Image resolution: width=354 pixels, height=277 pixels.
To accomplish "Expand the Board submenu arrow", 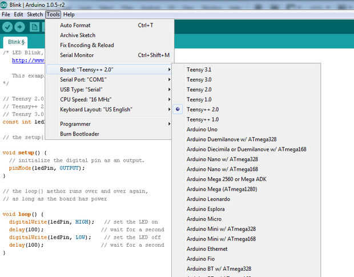I will 169,70.
